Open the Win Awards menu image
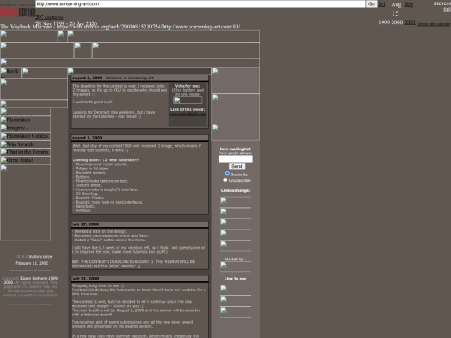The image size is (451, 338). pos(25,144)
